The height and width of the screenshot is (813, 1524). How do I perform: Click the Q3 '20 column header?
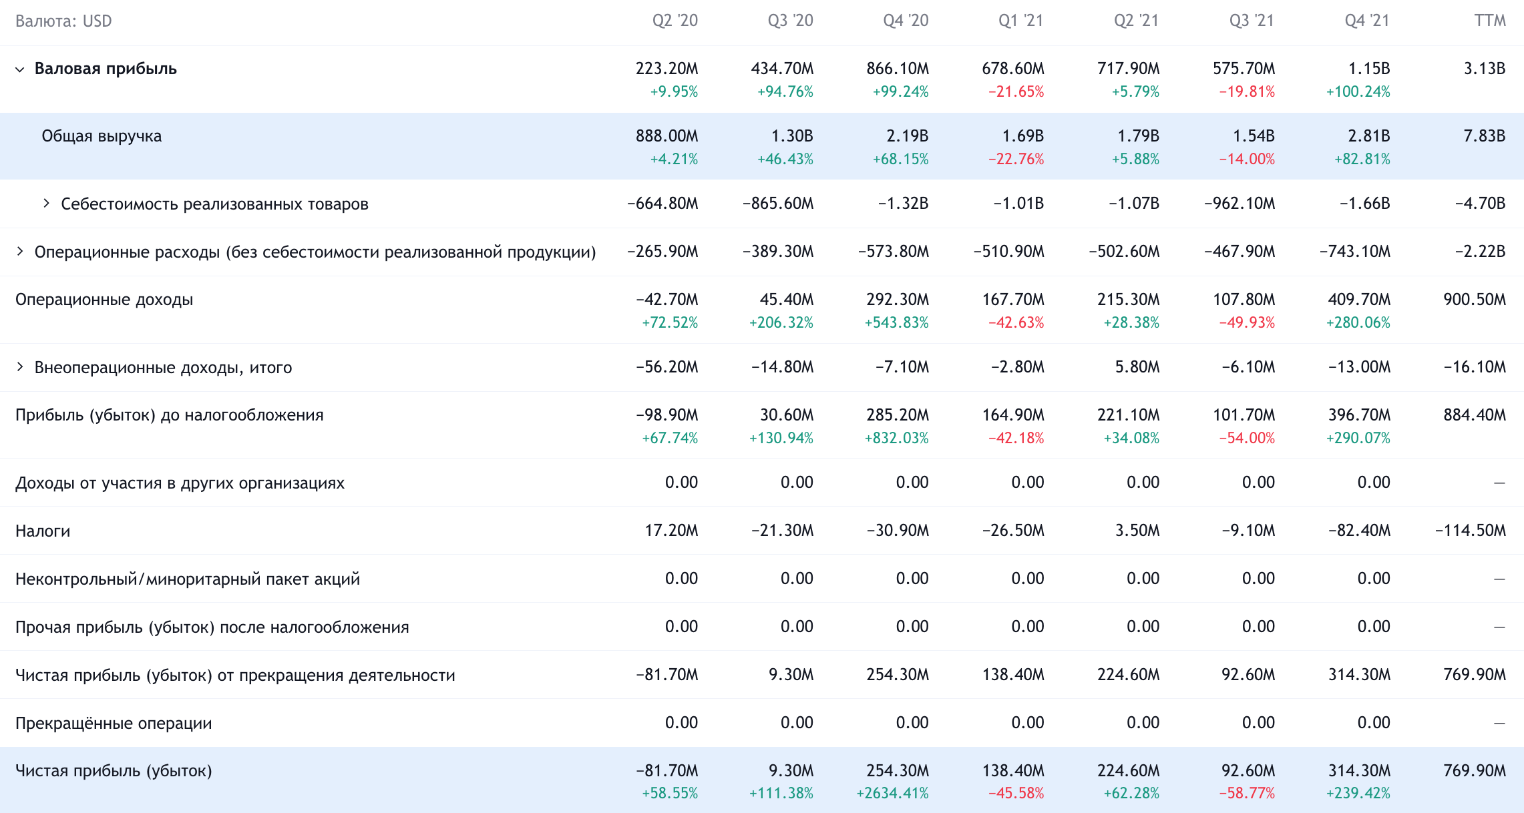[791, 21]
